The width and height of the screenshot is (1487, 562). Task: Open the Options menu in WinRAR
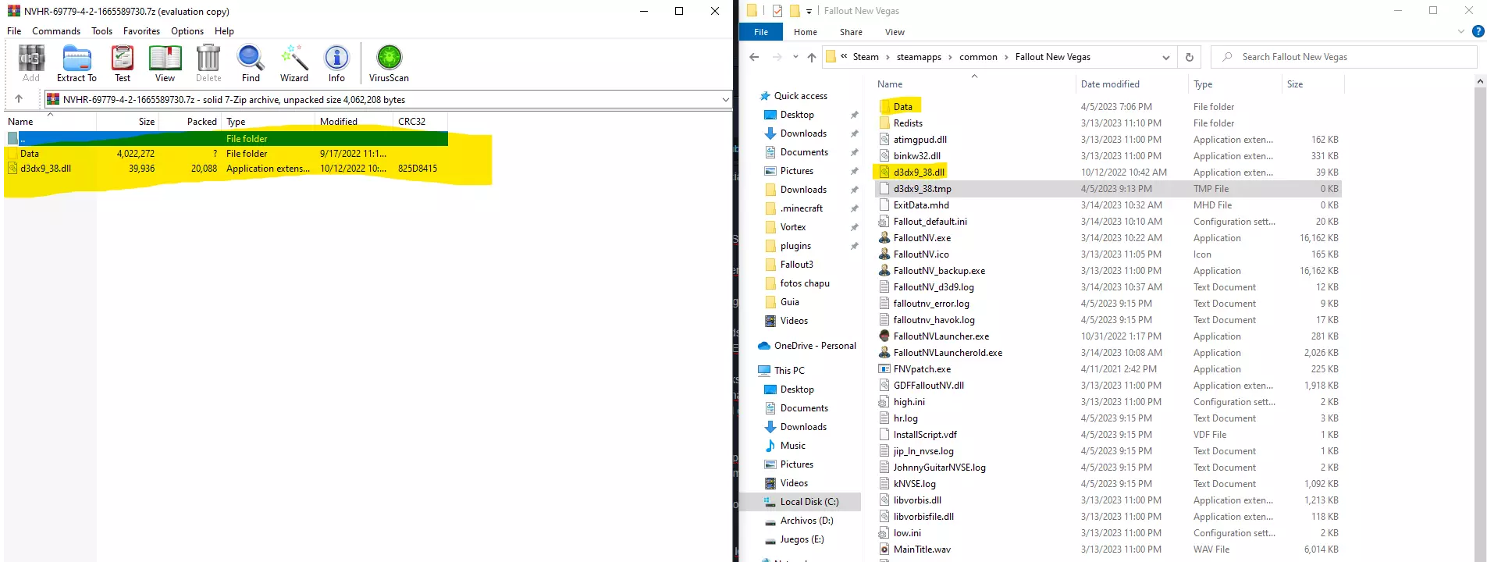click(x=187, y=31)
